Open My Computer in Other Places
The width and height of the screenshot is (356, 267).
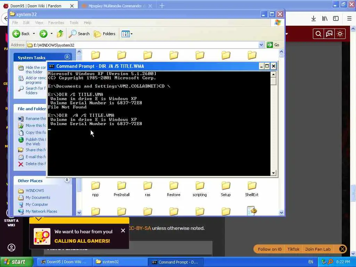(x=37, y=204)
